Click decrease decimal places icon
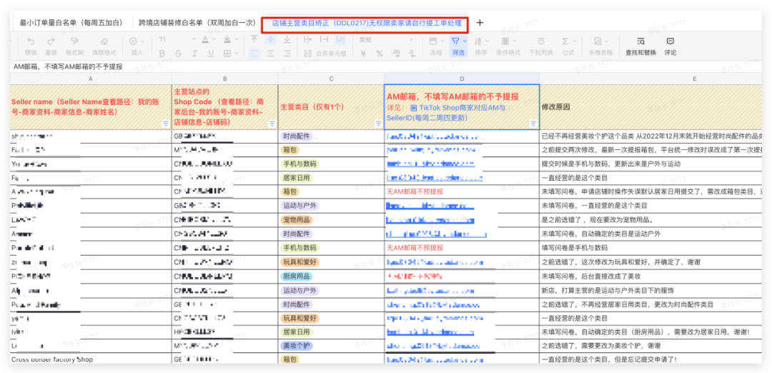The height and width of the screenshot is (373, 772). tap(412, 54)
